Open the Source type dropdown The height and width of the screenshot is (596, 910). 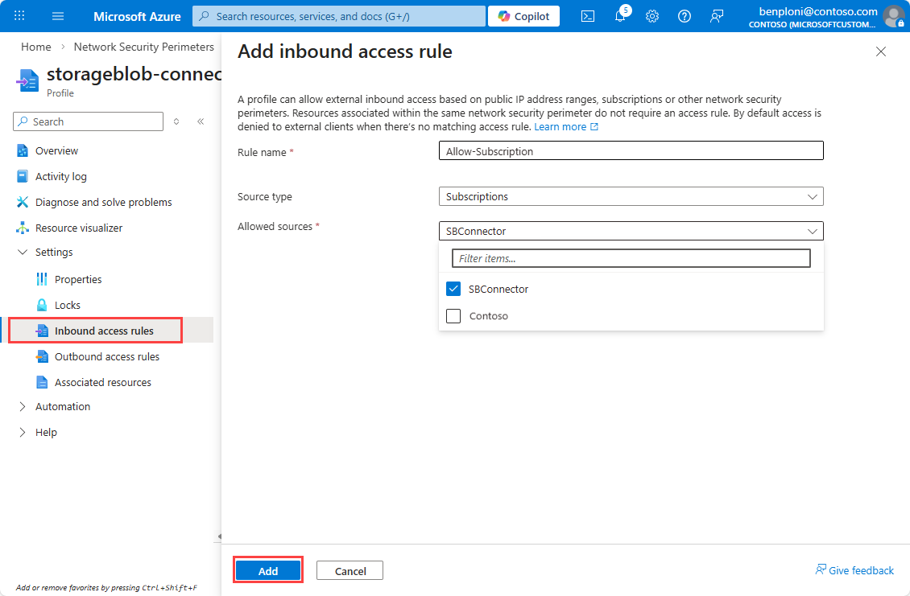[x=631, y=196]
